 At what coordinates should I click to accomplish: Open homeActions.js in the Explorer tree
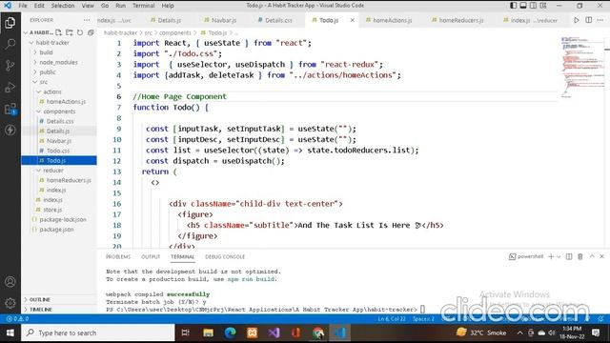[66, 102]
